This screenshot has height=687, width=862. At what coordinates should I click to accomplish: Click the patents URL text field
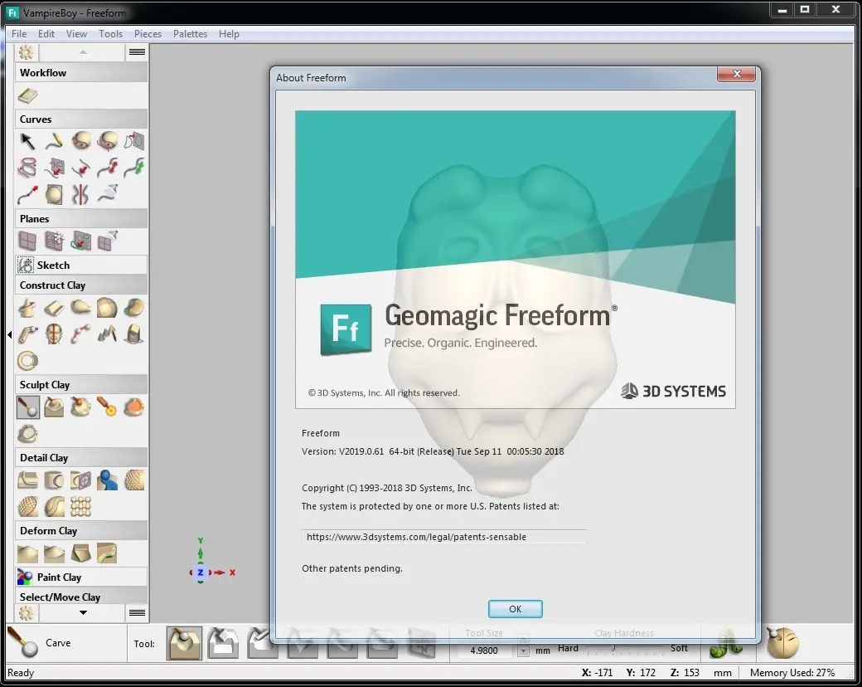coord(444,537)
